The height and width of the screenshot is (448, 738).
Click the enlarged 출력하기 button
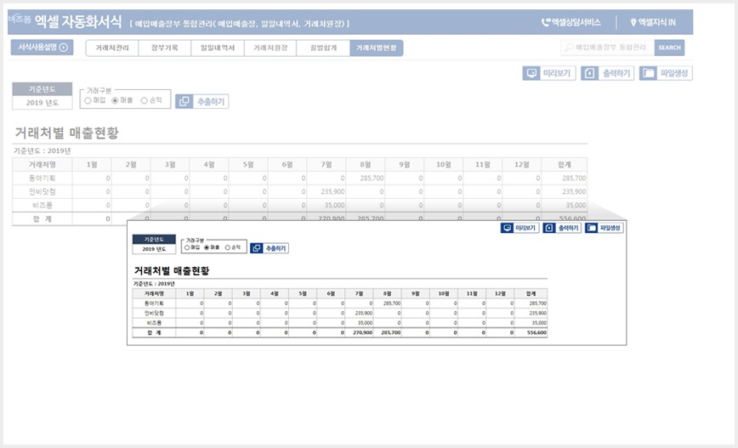click(562, 228)
